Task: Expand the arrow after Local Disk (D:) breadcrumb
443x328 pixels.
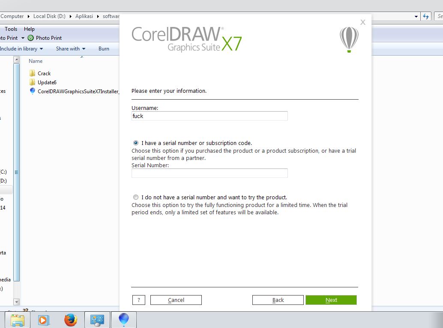Action: click(x=70, y=16)
